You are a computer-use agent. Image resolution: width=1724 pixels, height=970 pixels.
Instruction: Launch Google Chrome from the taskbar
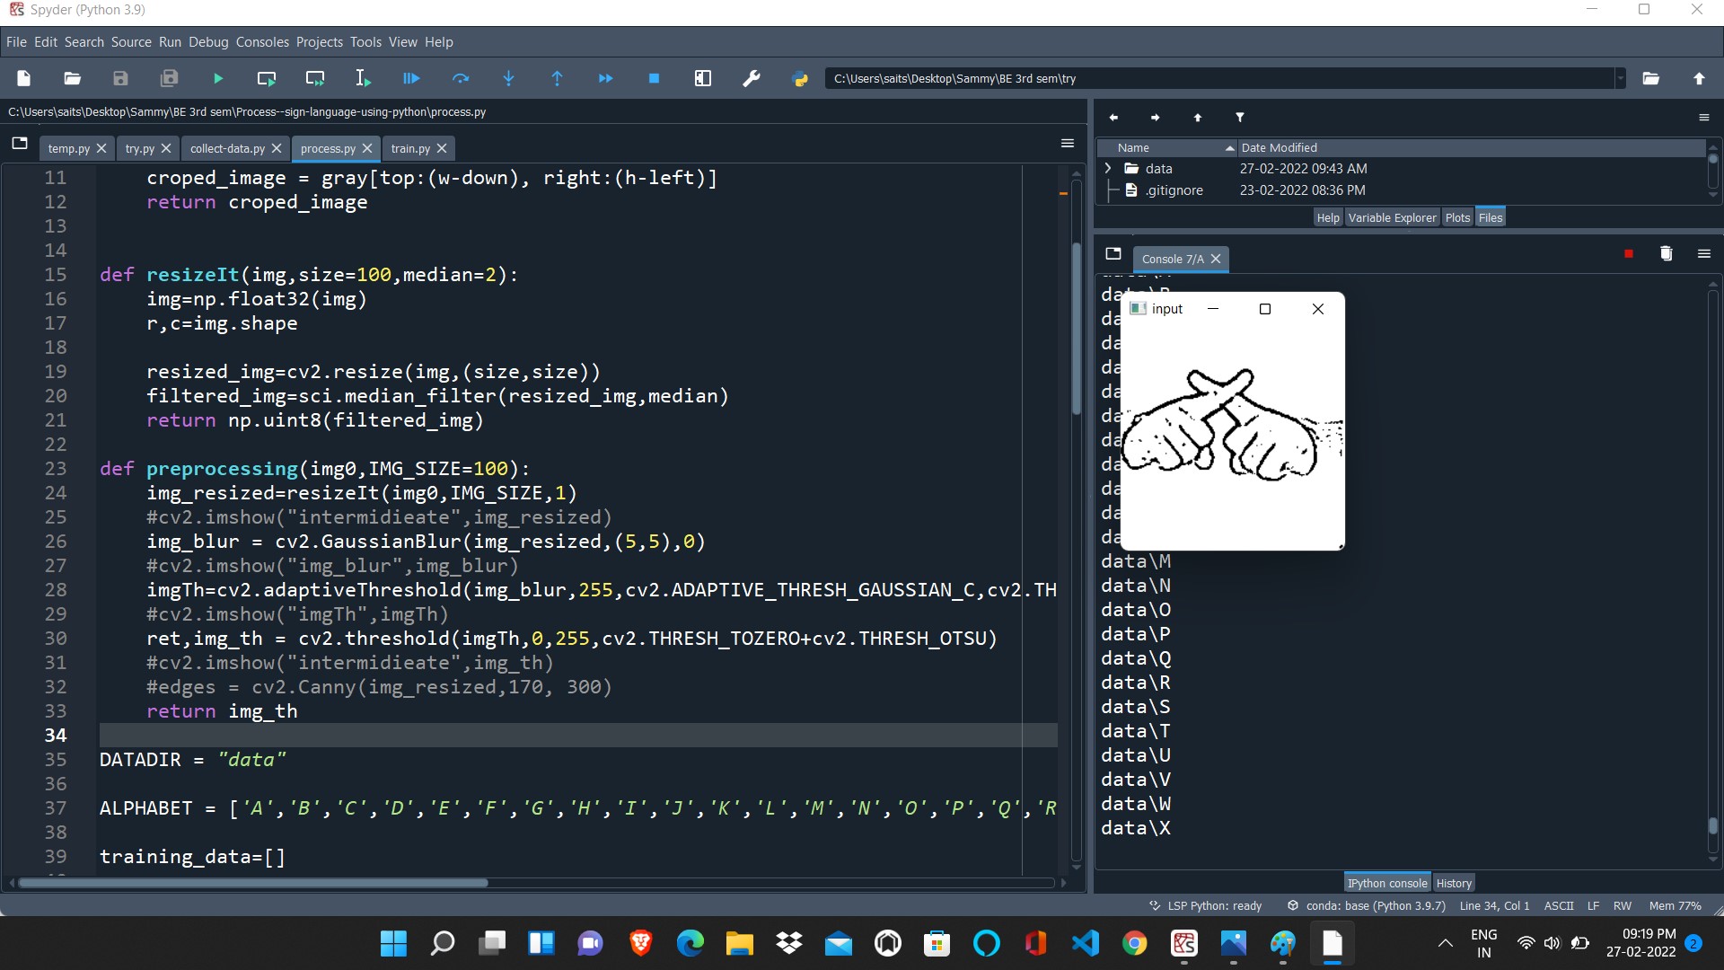1134,944
